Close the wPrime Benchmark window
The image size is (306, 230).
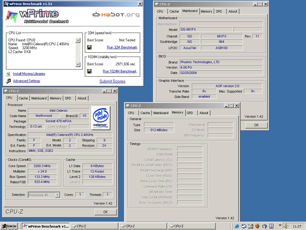click(x=140, y=4)
